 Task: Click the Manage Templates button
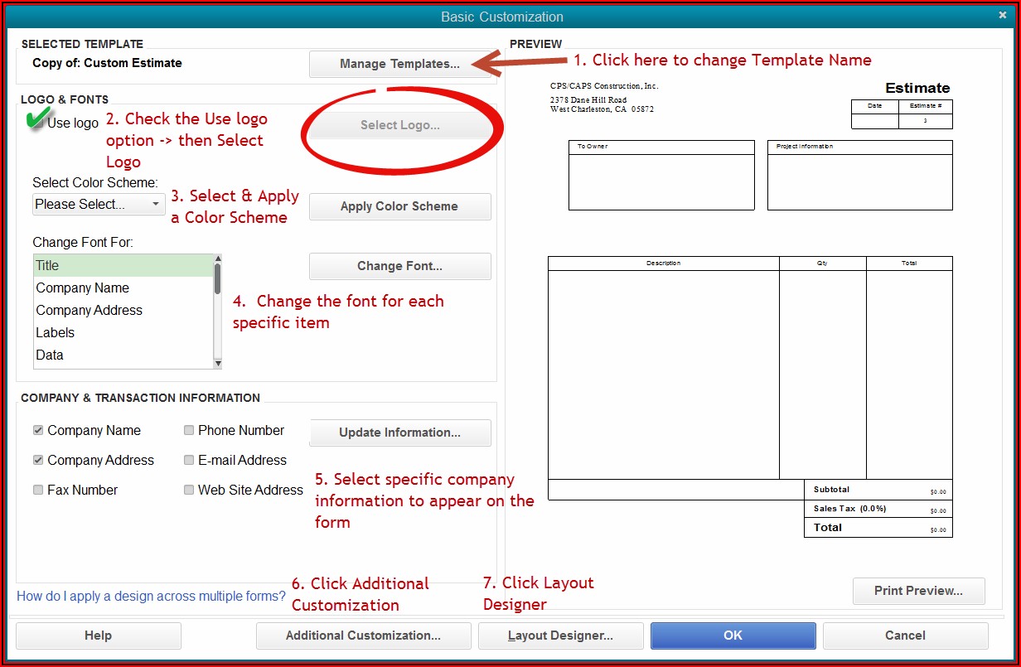[399, 64]
